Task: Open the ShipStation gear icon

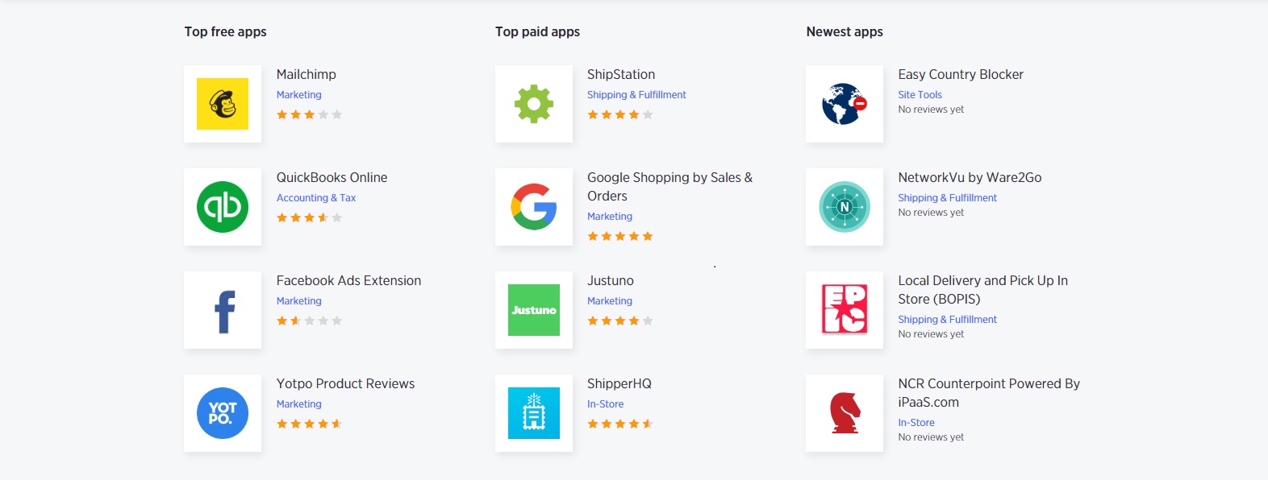Action: click(534, 104)
